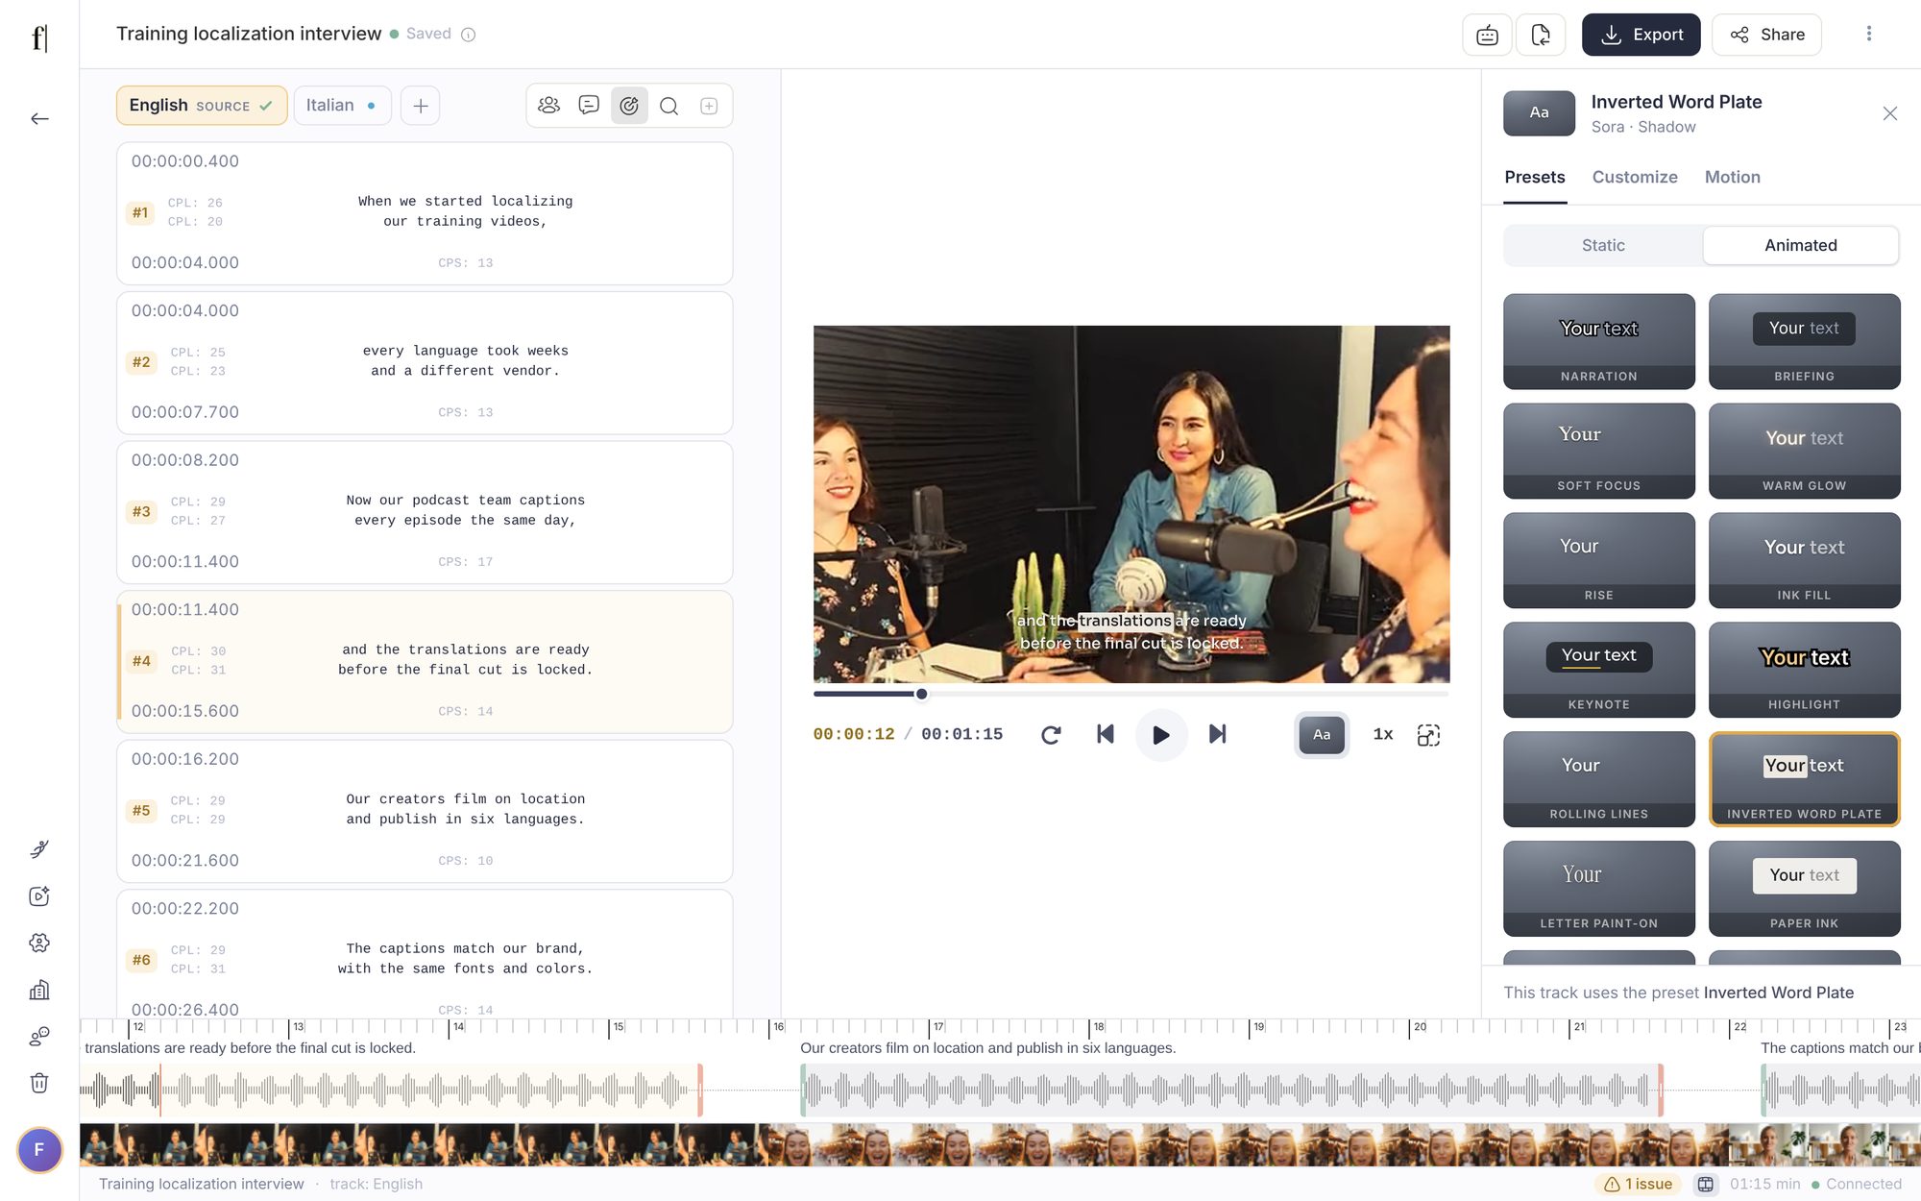Open the settings gear in sidebar

pyautogui.click(x=39, y=943)
